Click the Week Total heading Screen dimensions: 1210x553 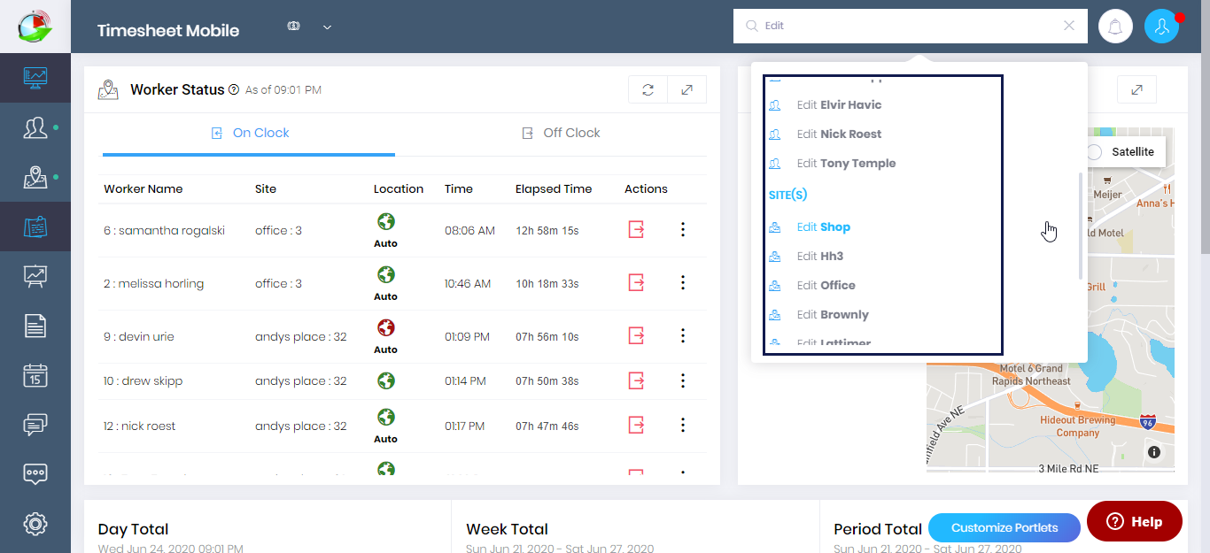(508, 529)
